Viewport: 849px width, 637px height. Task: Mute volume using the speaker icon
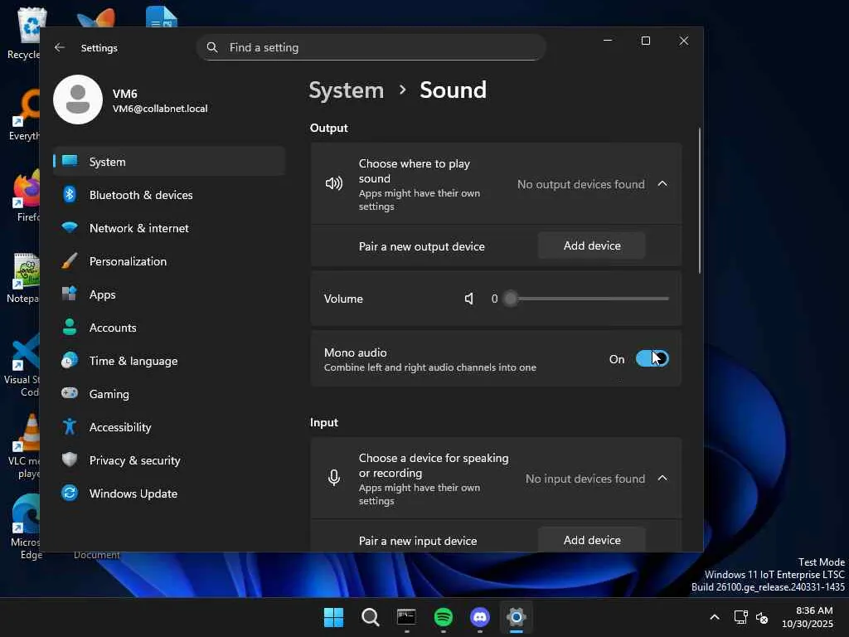[469, 299]
